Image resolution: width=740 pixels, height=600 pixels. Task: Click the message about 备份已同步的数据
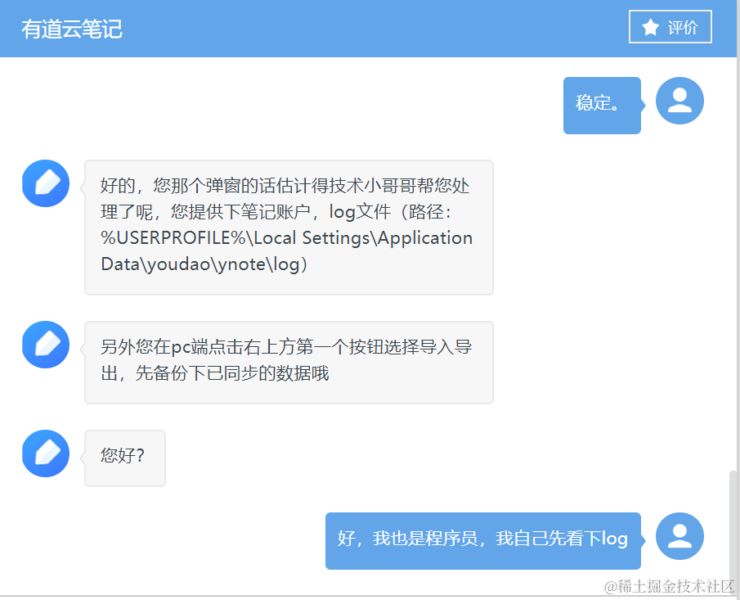289,363
